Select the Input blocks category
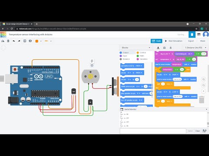The height and width of the screenshot is (156, 209). 123,56
